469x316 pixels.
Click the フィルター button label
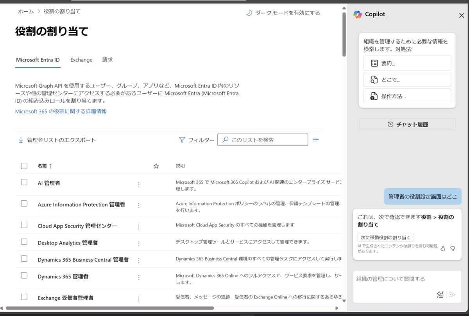[201, 140]
